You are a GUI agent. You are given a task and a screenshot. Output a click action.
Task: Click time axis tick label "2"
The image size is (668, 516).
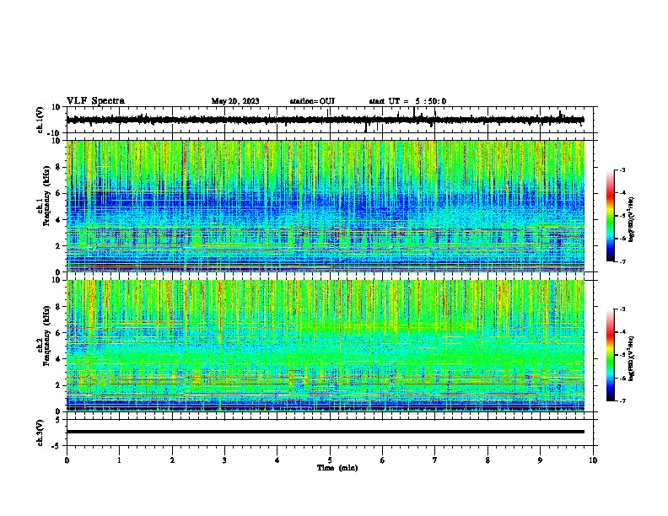pyautogui.click(x=172, y=460)
